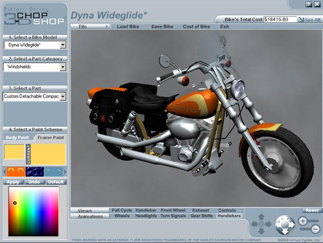Expand the bike model dropdown

[63, 45]
